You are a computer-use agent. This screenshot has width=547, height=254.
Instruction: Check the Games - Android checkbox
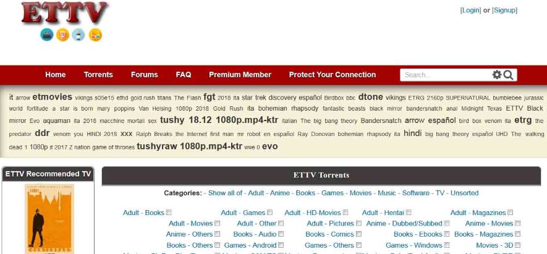(x=281, y=245)
